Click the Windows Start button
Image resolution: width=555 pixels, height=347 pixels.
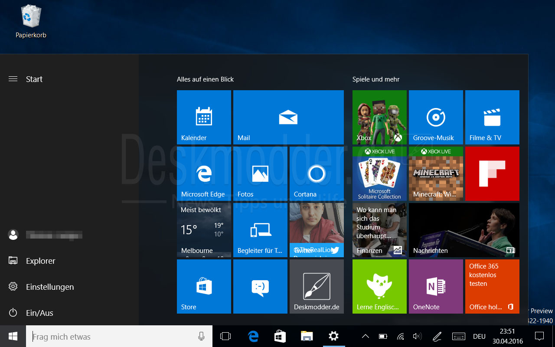13,336
